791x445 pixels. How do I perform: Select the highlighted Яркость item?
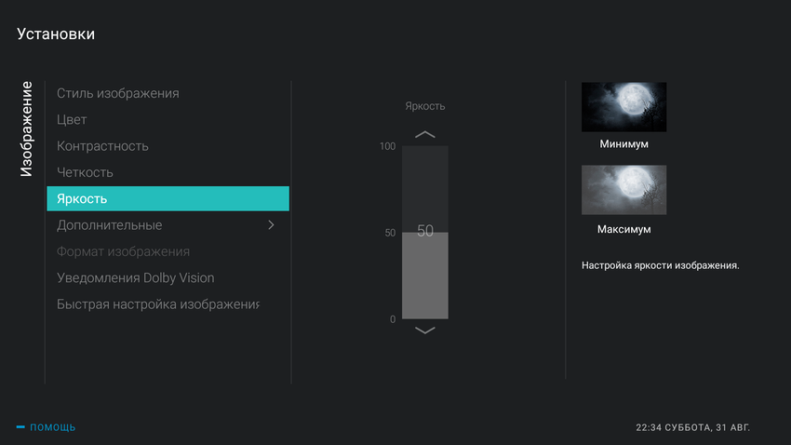tap(168, 199)
